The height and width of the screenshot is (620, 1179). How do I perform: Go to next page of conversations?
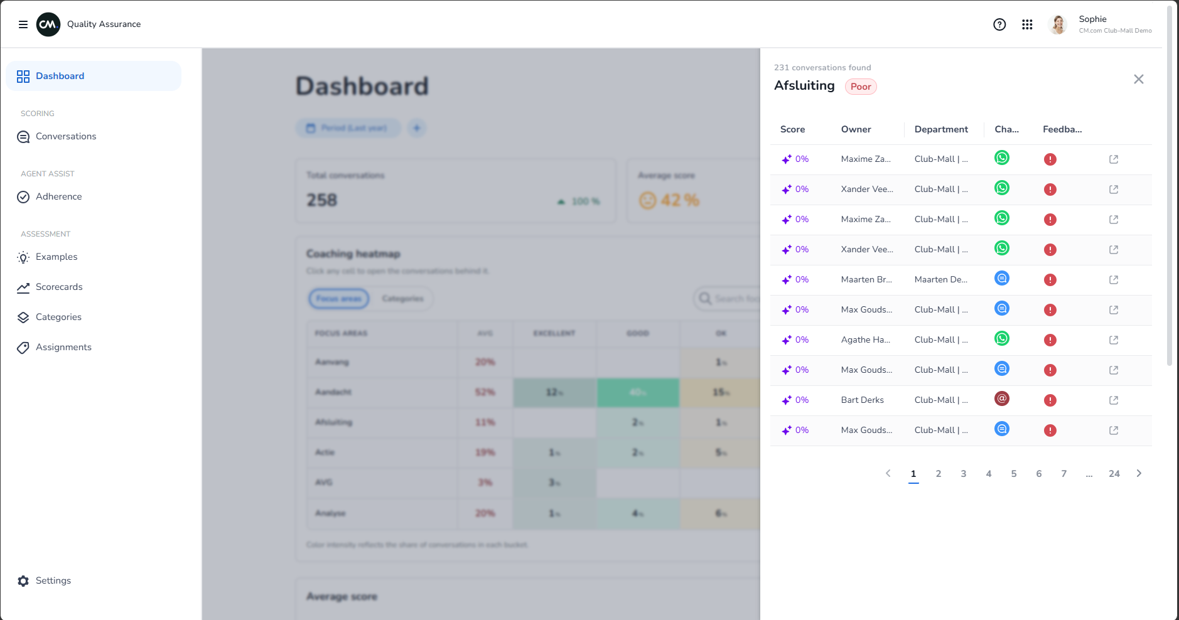pyautogui.click(x=1139, y=474)
